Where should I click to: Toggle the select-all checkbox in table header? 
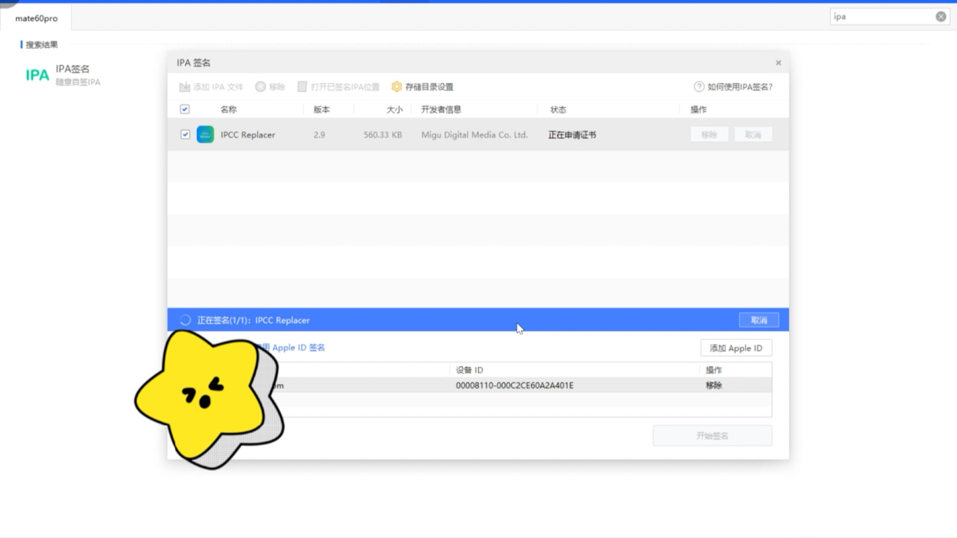185,109
